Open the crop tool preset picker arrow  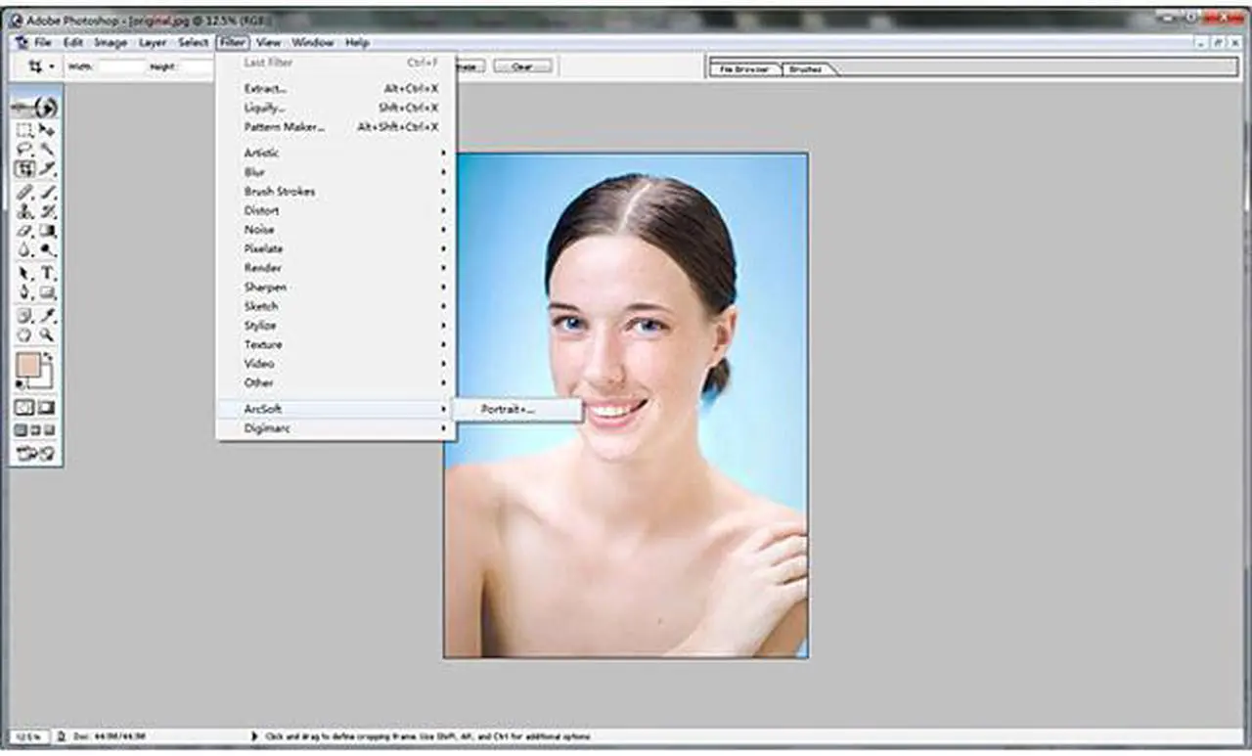coord(52,67)
